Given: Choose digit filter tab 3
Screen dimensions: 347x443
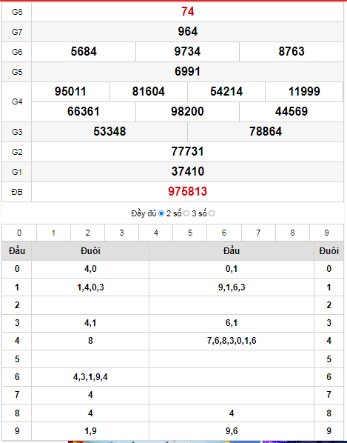Looking at the screenshot, I should (121, 233).
